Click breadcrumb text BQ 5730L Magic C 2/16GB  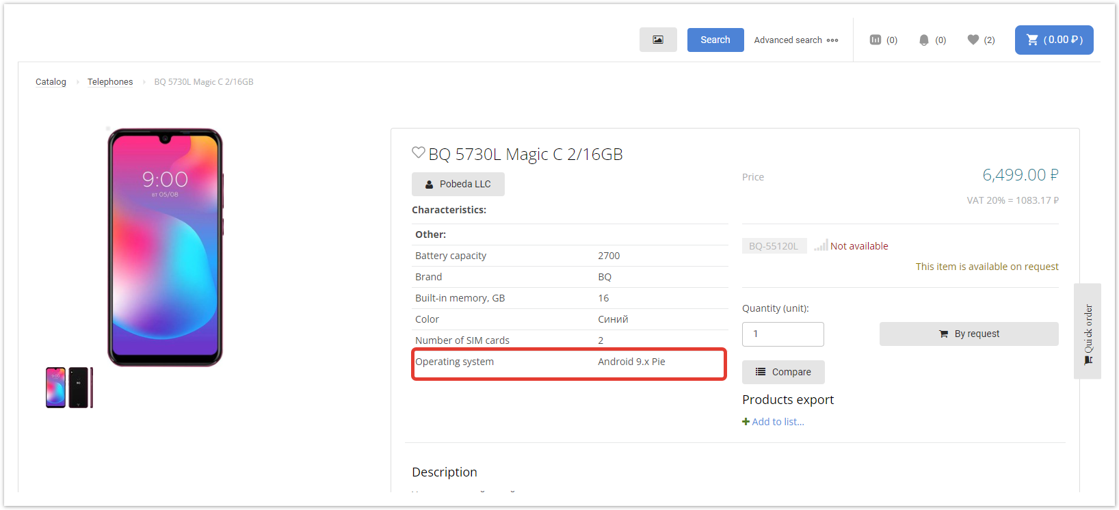(204, 82)
